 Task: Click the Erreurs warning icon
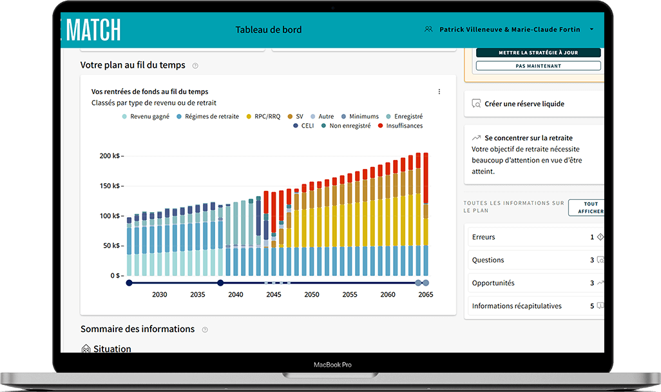(600, 237)
